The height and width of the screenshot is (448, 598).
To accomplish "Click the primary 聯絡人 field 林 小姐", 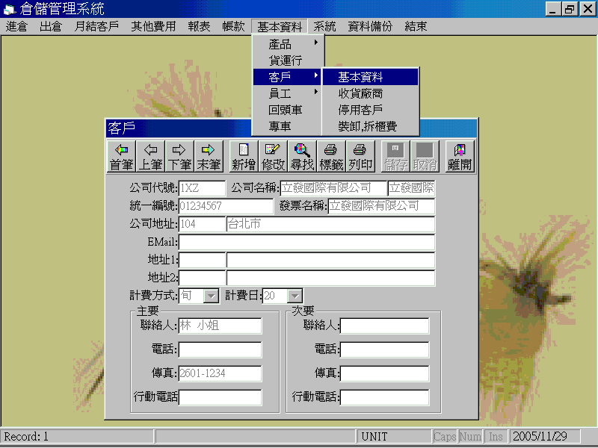I will (x=220, y=326).
